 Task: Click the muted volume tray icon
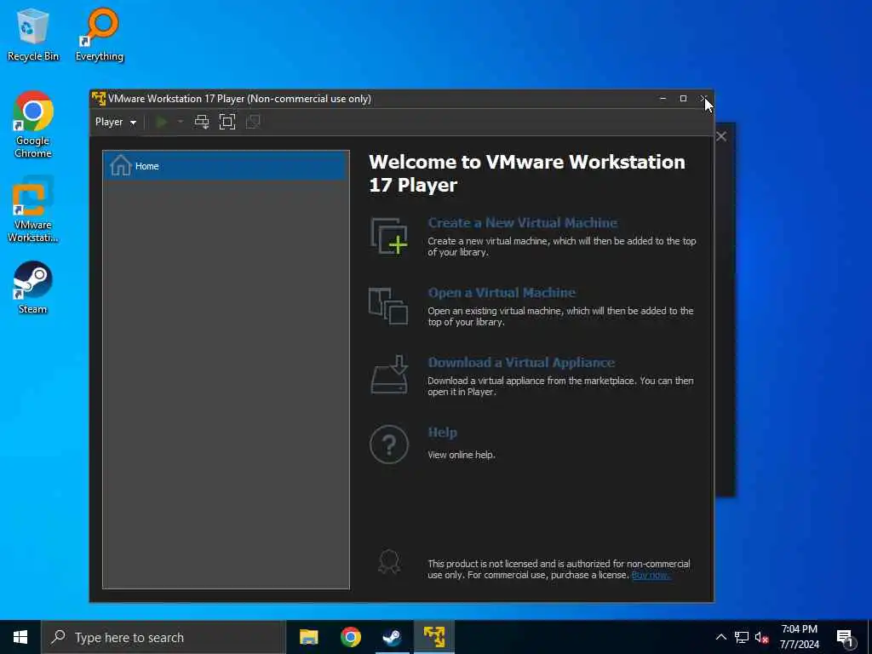[762, 637]
